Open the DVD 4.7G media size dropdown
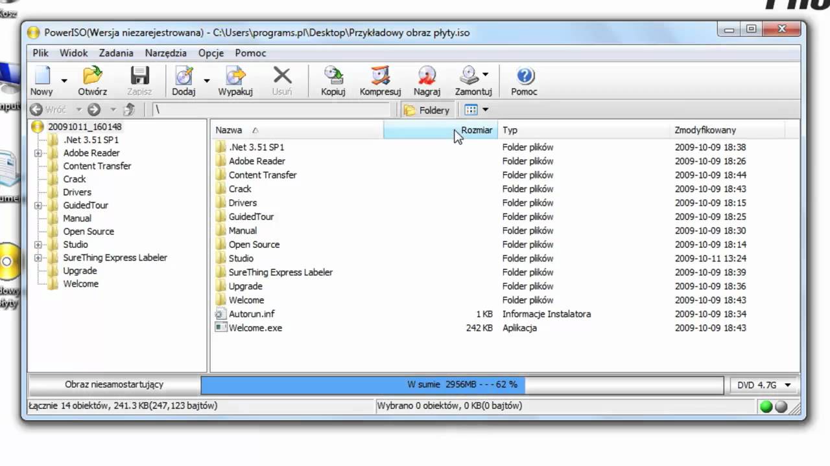This screenshot has width=830, height=466. click(764, 385)
